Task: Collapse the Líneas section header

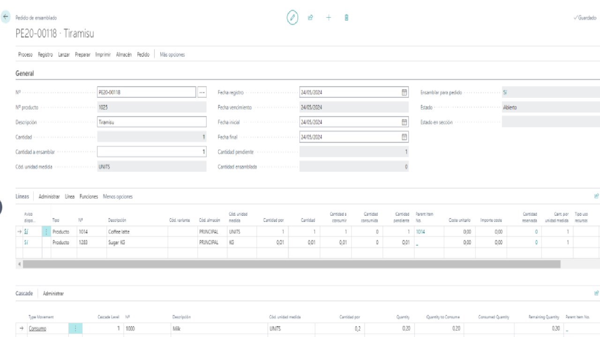Action: (22, 197)
